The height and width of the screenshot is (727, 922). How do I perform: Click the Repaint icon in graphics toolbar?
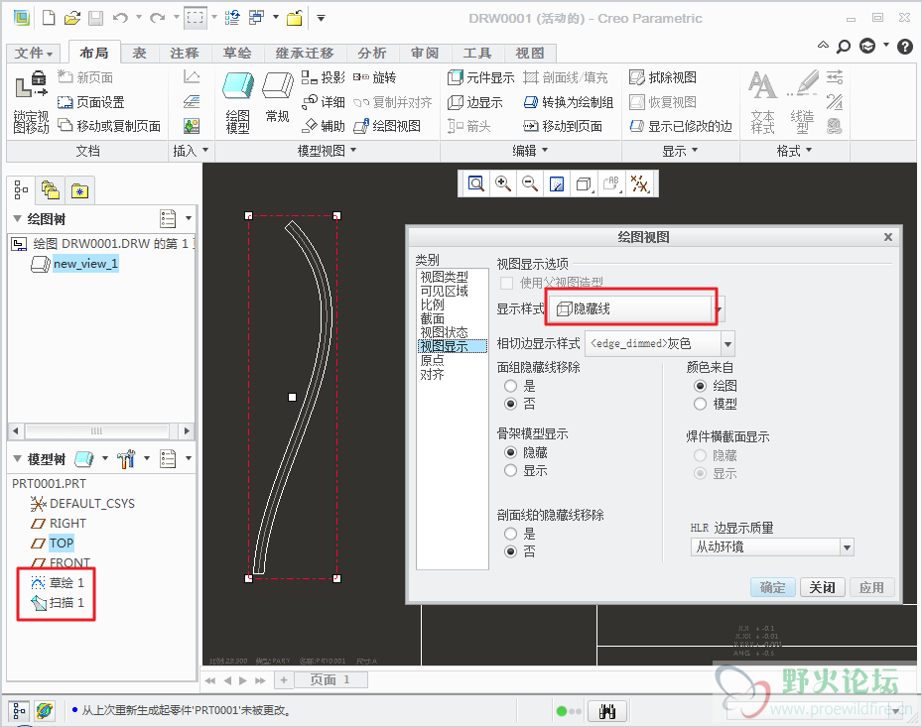[x=556, y=183]
